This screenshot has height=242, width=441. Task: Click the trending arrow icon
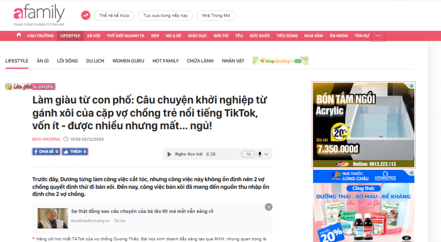[86, 15]
